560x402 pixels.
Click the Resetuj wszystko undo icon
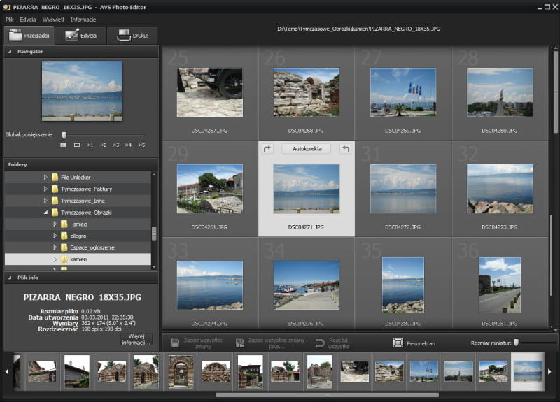tap(320, 343)
